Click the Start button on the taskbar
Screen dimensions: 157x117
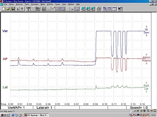5,115
